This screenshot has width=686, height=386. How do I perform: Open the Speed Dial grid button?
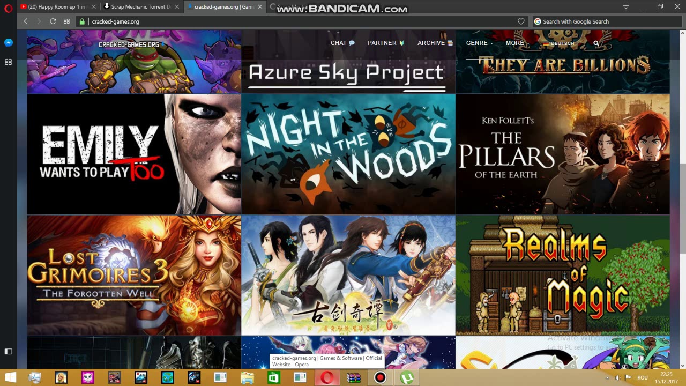pos(66,21)
